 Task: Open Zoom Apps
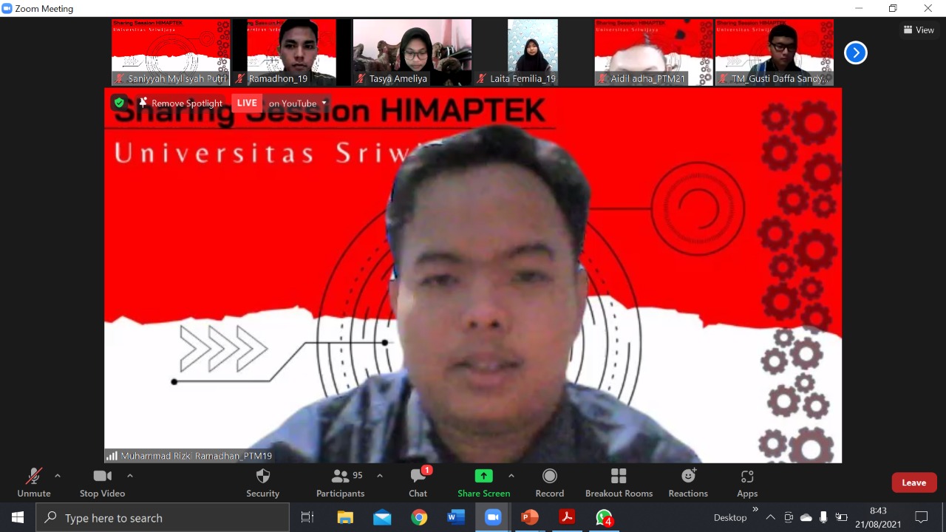point(747,483)
